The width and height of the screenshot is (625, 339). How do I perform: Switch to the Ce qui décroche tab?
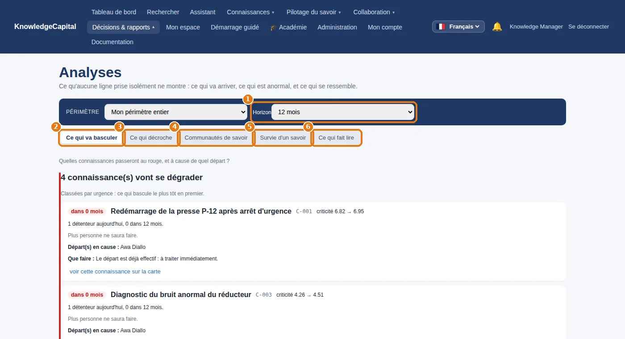pos(151,138)
